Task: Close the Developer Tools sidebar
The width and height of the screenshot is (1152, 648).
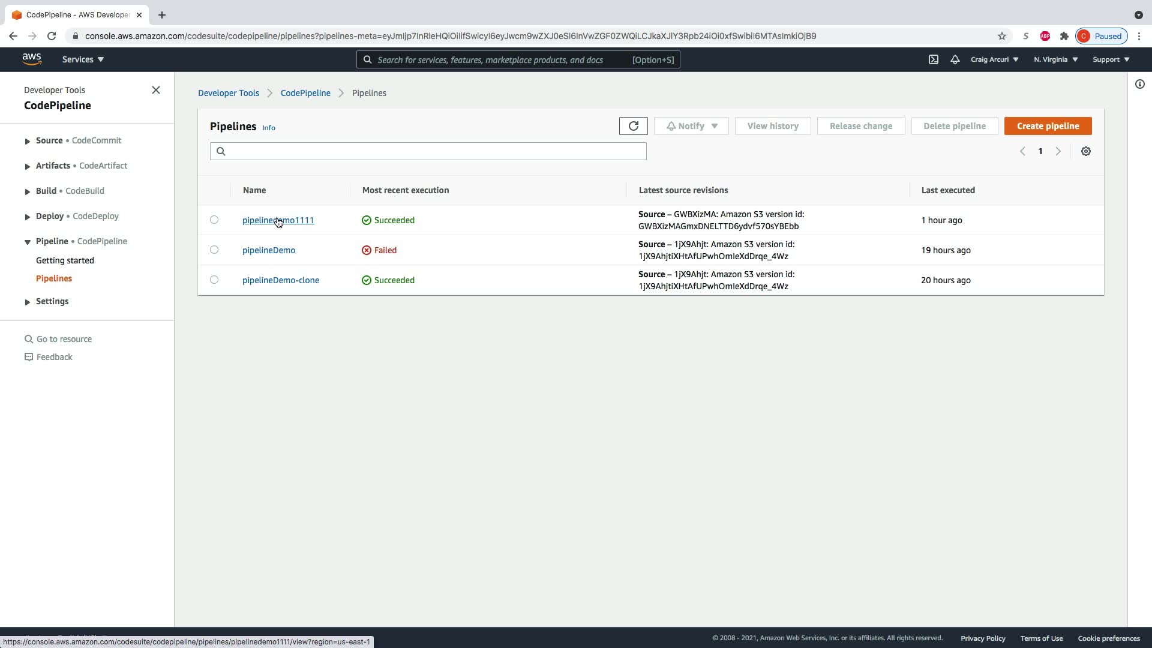Action: pyautogui.click(x=156, y=90)
